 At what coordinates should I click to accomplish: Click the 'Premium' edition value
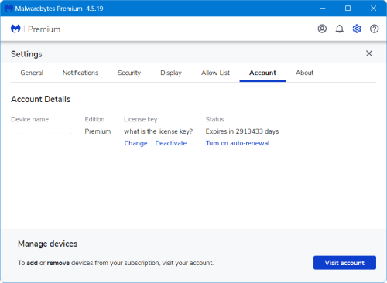point(98,131)
